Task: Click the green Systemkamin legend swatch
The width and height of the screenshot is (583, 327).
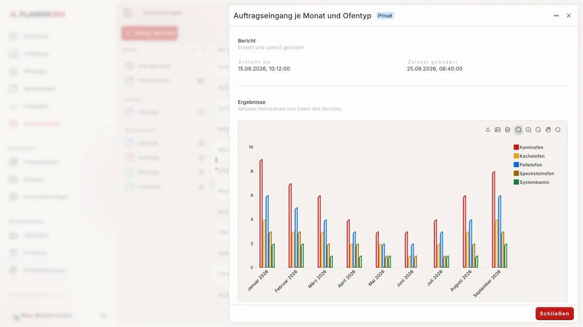Action: pyautogui.click(x=516, y=182)
